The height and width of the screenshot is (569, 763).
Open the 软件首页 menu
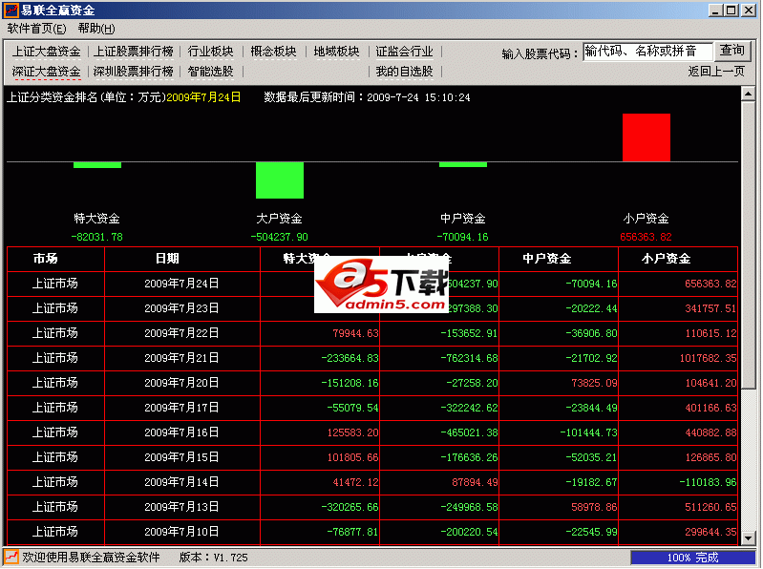coord(36,29)
